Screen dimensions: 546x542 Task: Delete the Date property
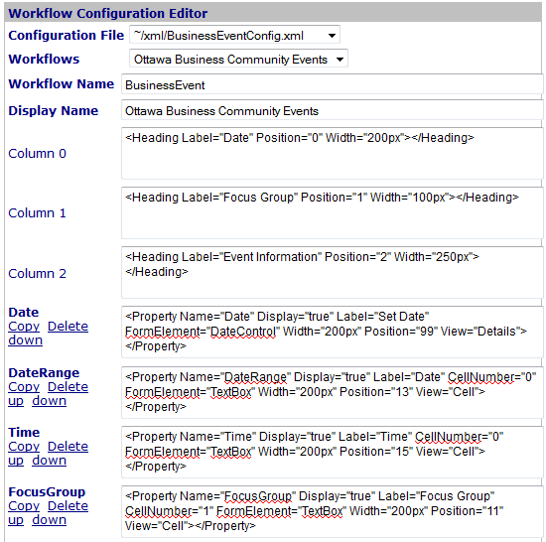(68, 327)
